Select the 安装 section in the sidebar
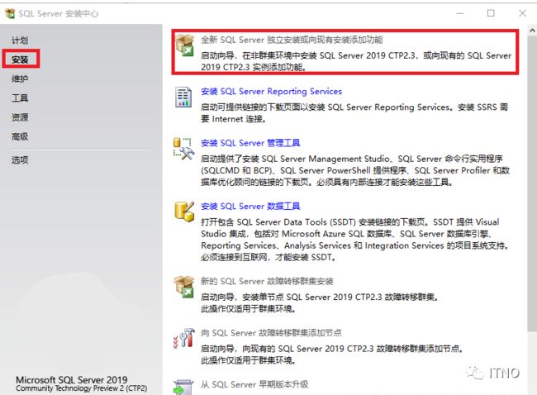 click(x=20, y=59)
